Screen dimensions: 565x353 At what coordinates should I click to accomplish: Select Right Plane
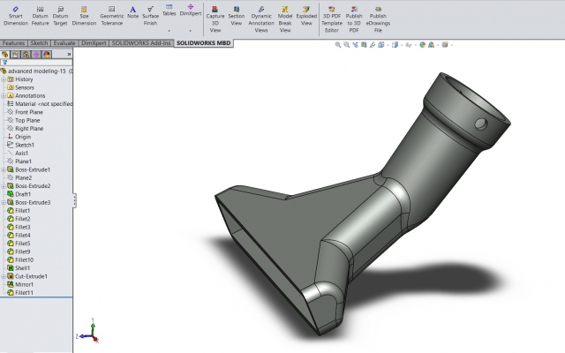point(26,129)
